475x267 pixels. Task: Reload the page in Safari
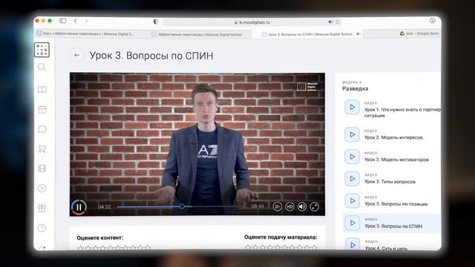coord(338,22)
